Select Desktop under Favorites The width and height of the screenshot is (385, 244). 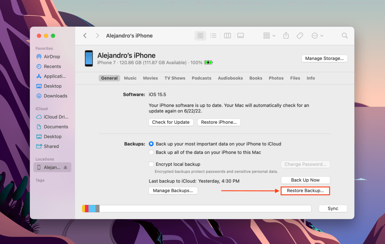point(49,86)
